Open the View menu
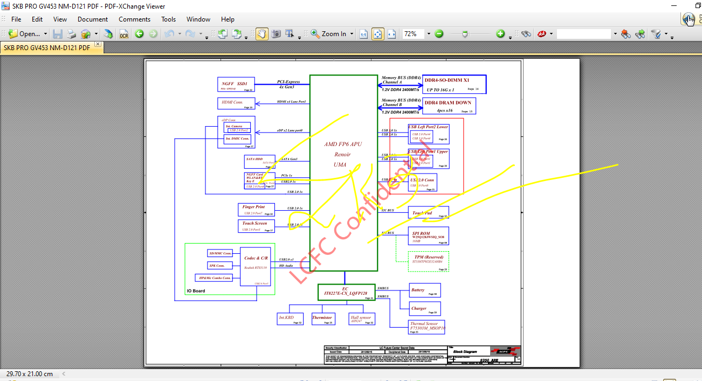Screen dimensions: 702x381 [60, 19]
